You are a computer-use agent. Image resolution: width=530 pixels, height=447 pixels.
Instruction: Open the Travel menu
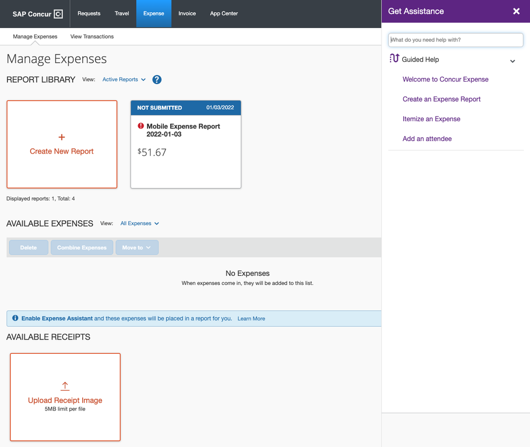point(121,13)
